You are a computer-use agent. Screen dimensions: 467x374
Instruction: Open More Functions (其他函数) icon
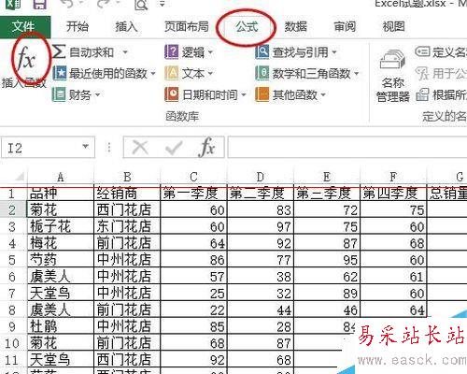(262, 94)
